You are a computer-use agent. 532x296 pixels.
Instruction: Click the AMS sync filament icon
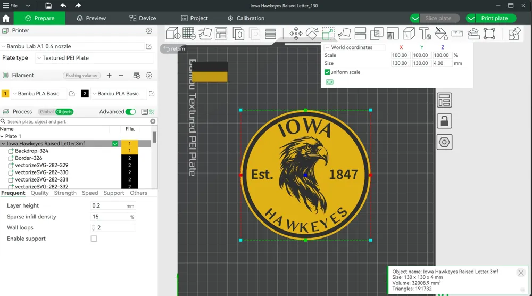[137, 76]
